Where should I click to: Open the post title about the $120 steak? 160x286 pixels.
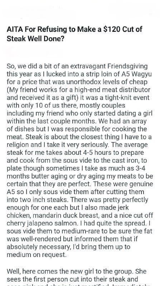74,34
